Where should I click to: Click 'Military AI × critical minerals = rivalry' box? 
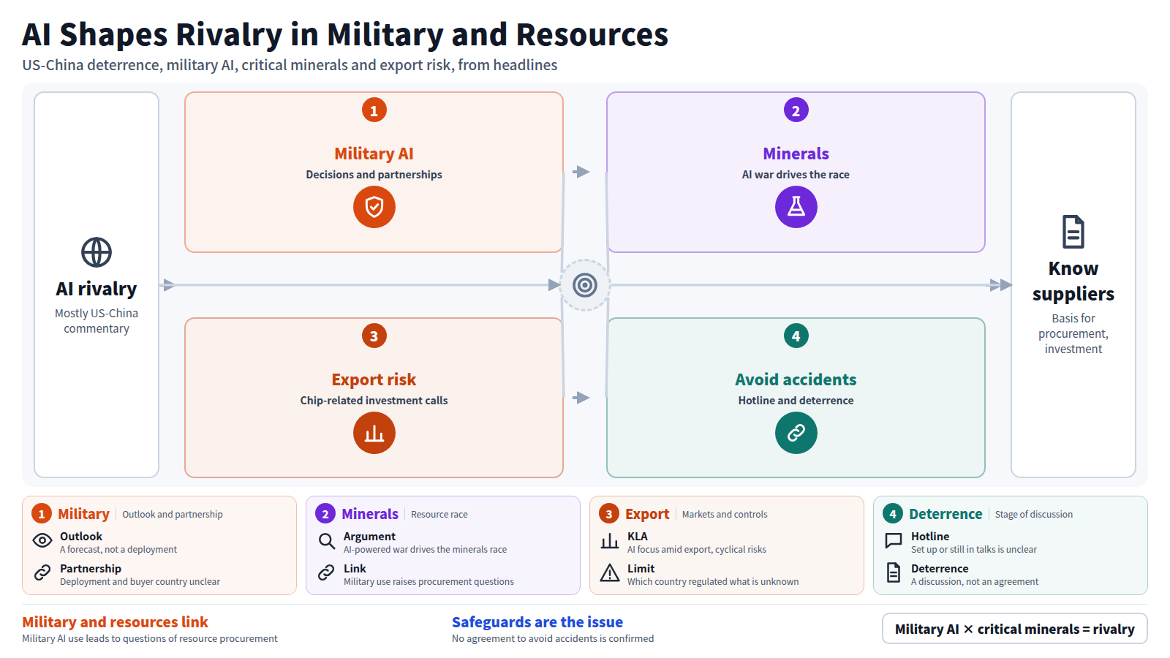click(1015, 629)
